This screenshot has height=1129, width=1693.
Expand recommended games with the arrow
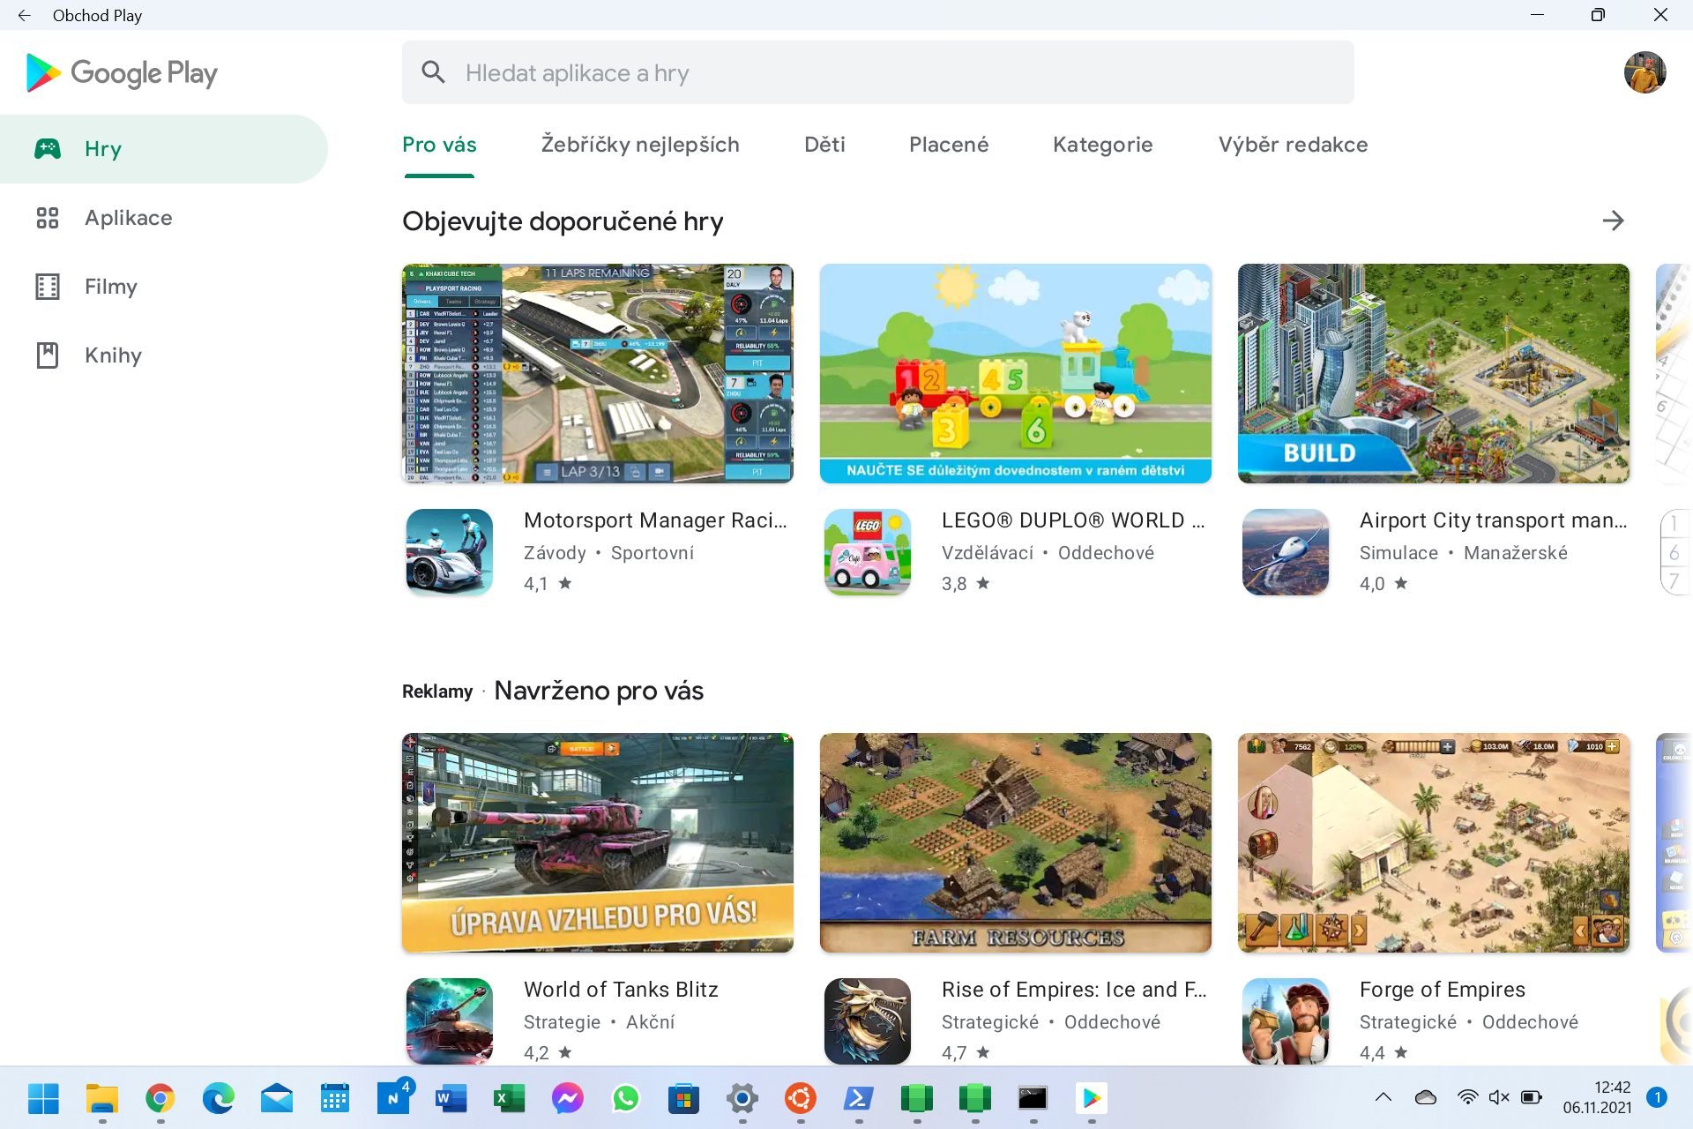coord(1613,221)
